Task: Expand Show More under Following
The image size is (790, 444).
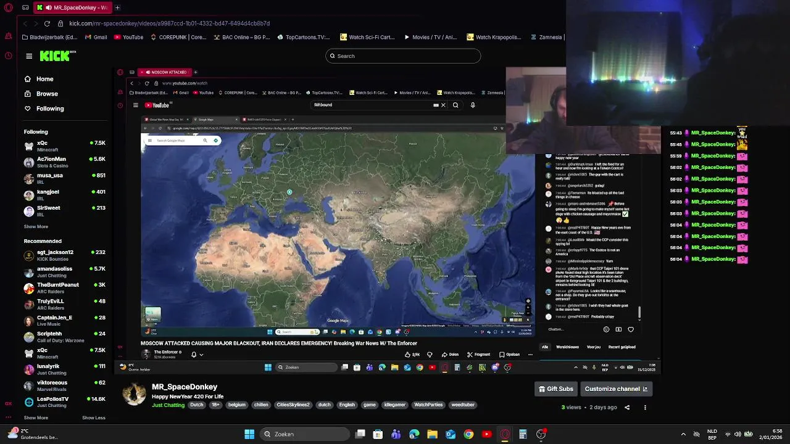Action: click(36, 226)
